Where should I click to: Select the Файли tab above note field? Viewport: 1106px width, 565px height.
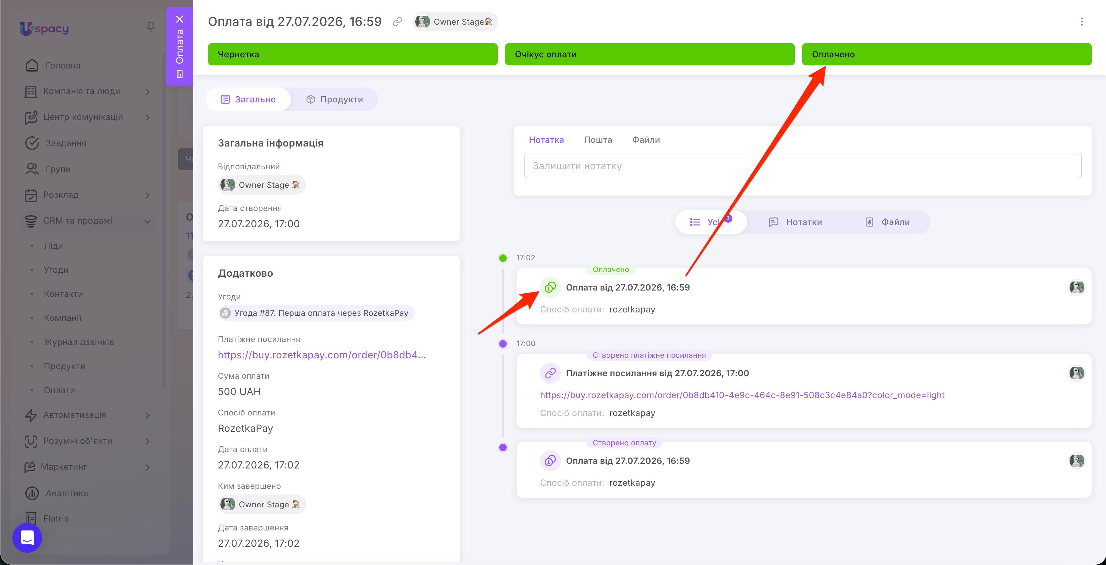(646, 140)
